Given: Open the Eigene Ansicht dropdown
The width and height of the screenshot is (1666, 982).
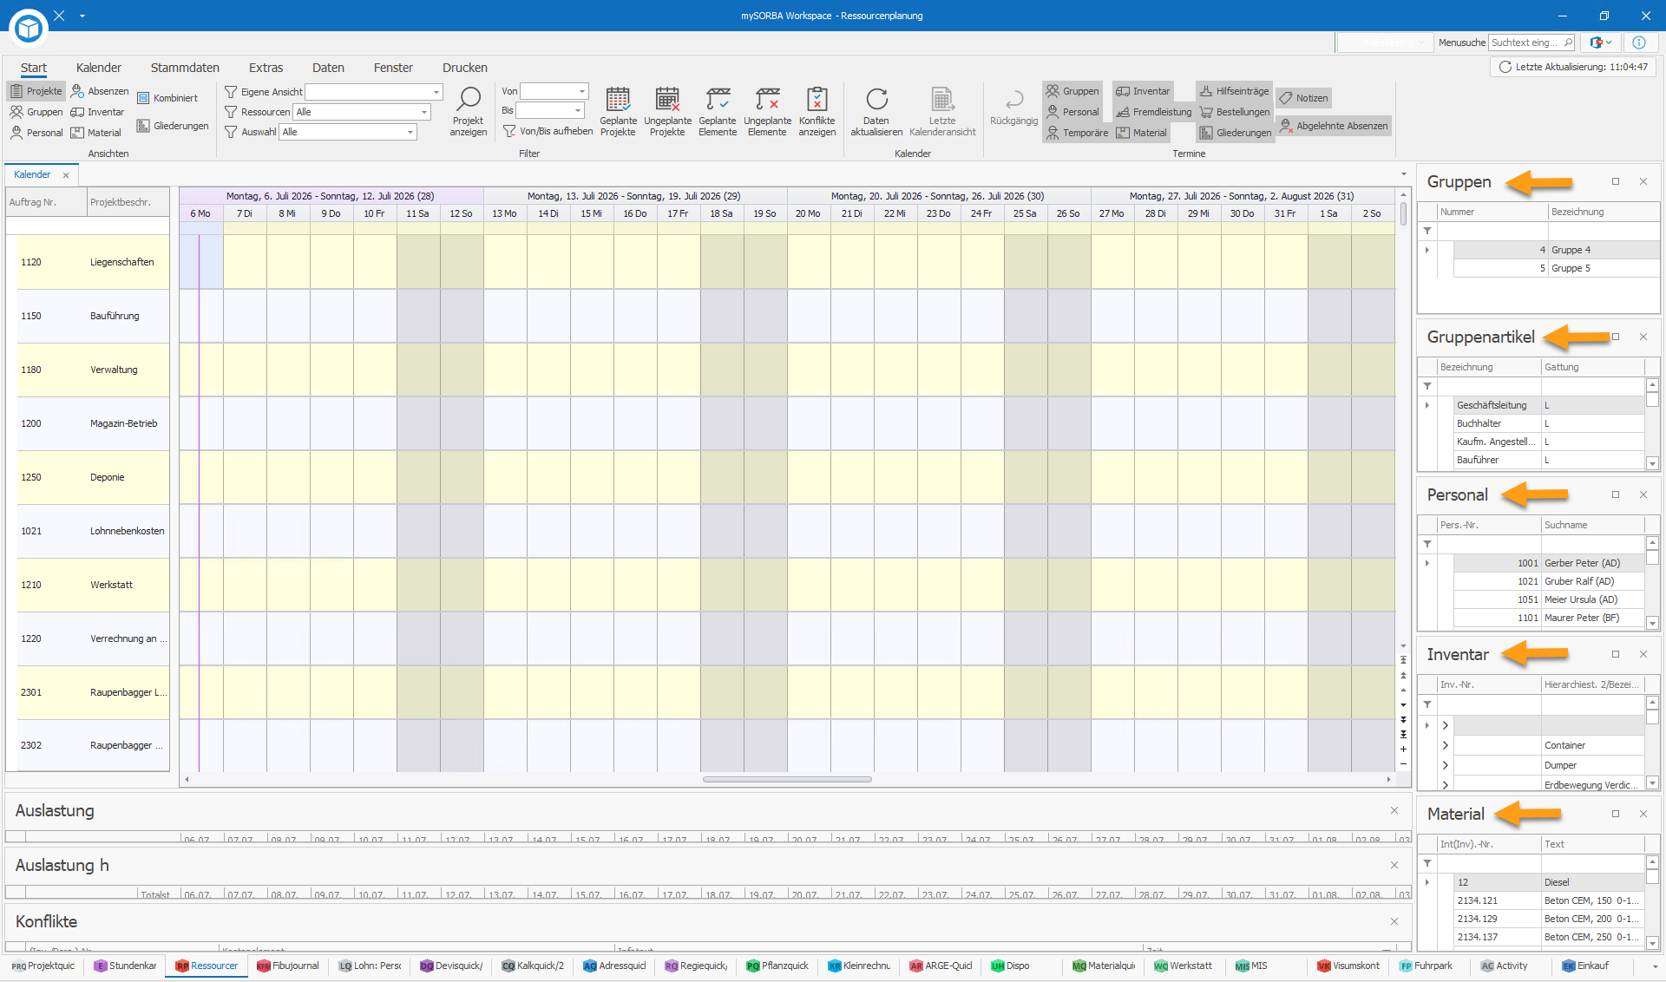Looking at the screenshot, I should click(x=374, y=92).
